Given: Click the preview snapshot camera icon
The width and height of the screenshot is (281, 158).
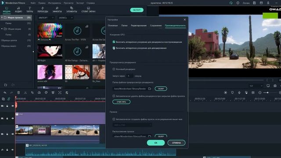Looking at the screenshot, I should tap(275, 86).
